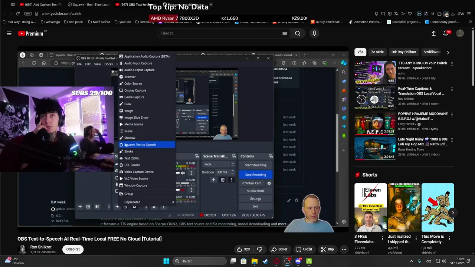Open OBS Studio from taskbar
Image resolution: width=475 pixels, height=267 pixels.
287,261
